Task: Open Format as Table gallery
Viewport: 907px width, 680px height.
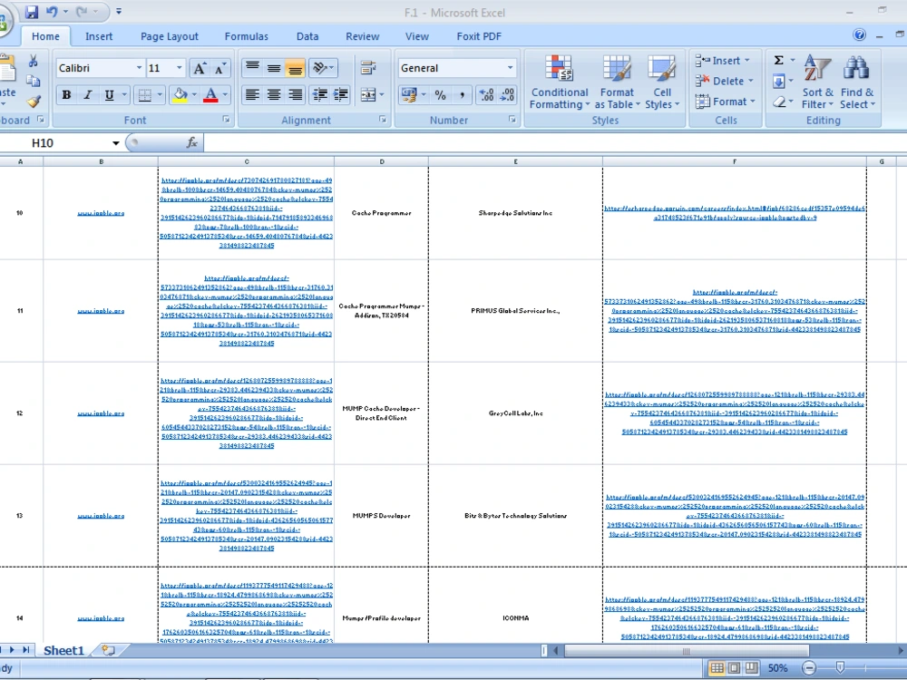Action: (617, 83)
